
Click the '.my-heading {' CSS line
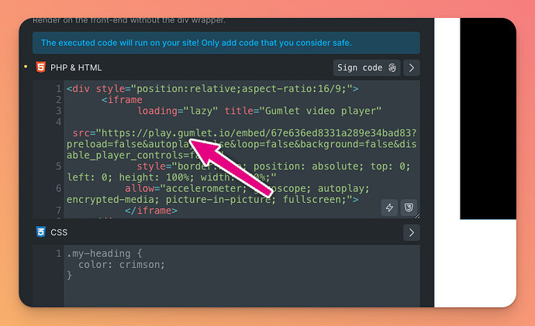pyautogui.click(x=105, y=254)
